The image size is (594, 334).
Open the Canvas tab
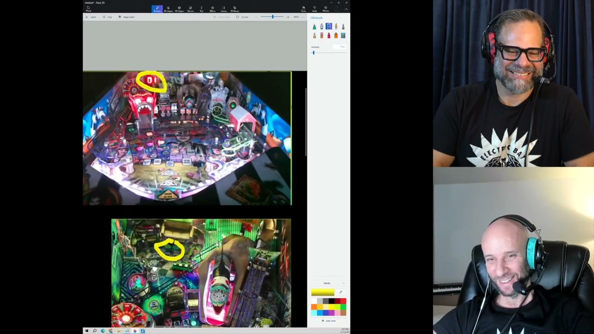pyautogui.click(x=224, y=9)
